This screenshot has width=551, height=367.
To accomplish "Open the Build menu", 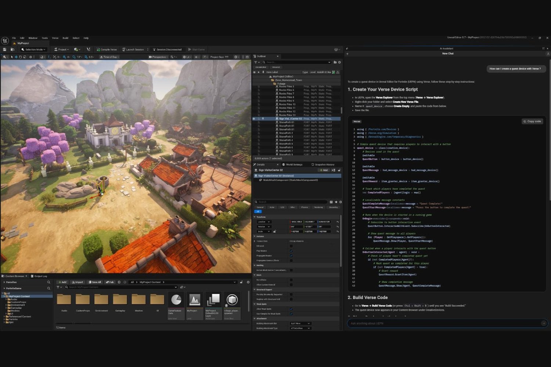I will 65,38.
